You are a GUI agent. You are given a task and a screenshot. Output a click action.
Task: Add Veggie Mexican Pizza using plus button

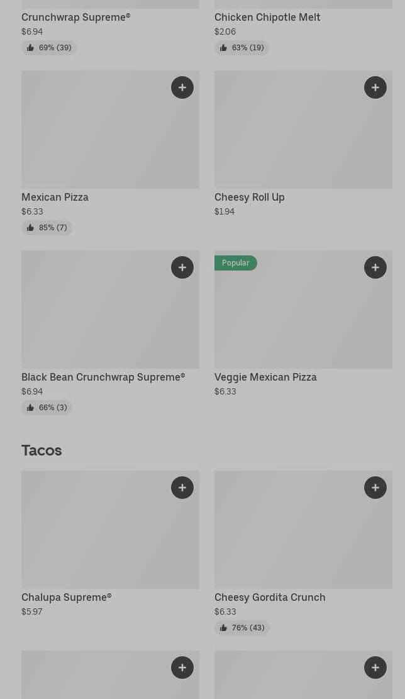(375, 267)
